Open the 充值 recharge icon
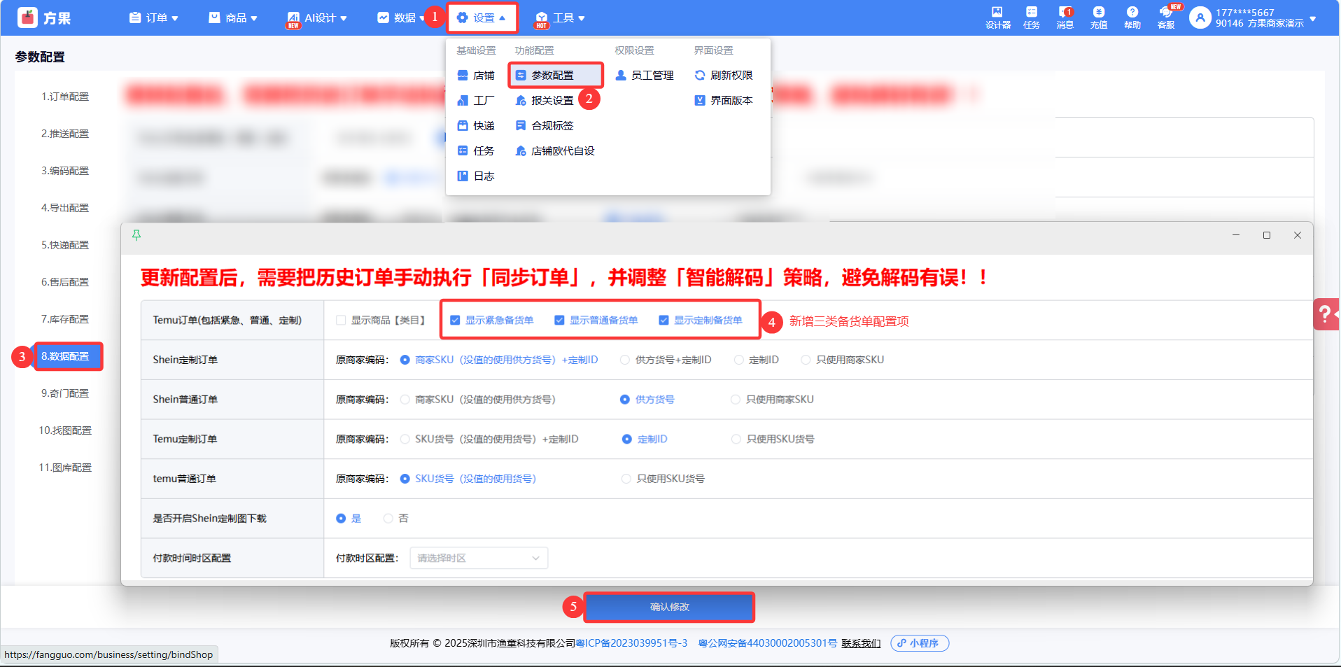Viewport: 1341px width, 667px height. [x=1098, y=17]
